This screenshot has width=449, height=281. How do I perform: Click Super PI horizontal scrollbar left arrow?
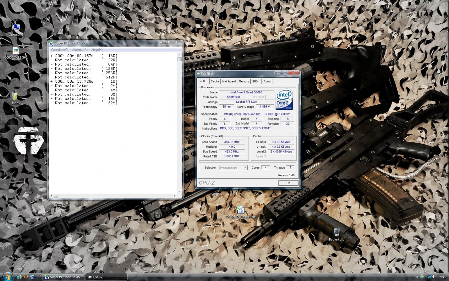[51, 196]
